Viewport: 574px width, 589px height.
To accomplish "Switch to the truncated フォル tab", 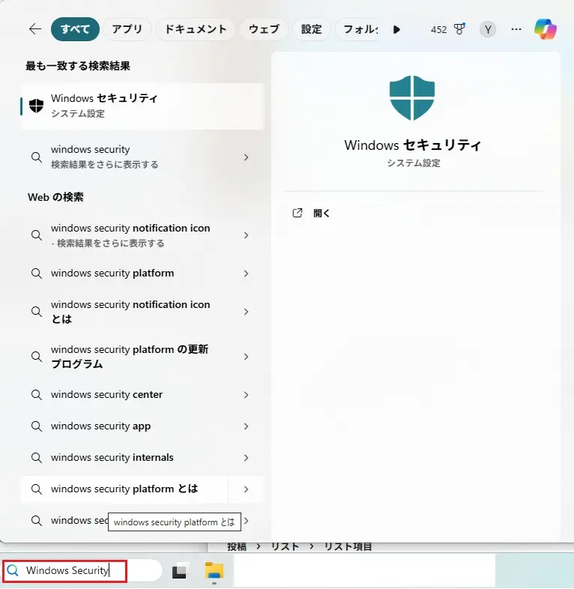I will tap(357, 29).
